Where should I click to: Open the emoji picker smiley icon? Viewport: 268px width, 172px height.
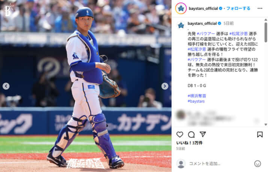coord(257,164)
